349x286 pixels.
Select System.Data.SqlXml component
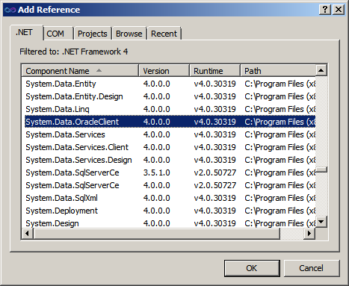[170, 198]
